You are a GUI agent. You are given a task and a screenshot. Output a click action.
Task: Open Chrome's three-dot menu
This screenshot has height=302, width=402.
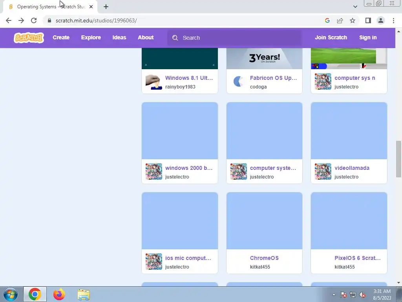[x=393, y=20]
